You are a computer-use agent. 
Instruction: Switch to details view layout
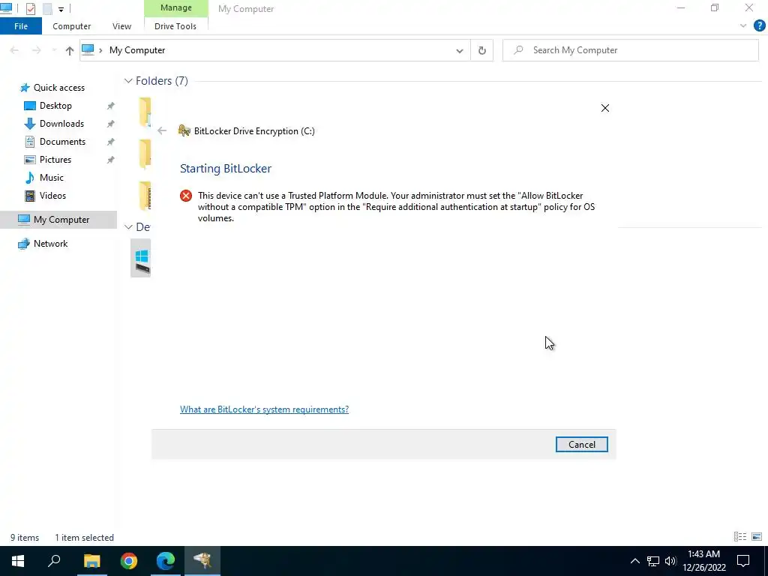point(740,537)
